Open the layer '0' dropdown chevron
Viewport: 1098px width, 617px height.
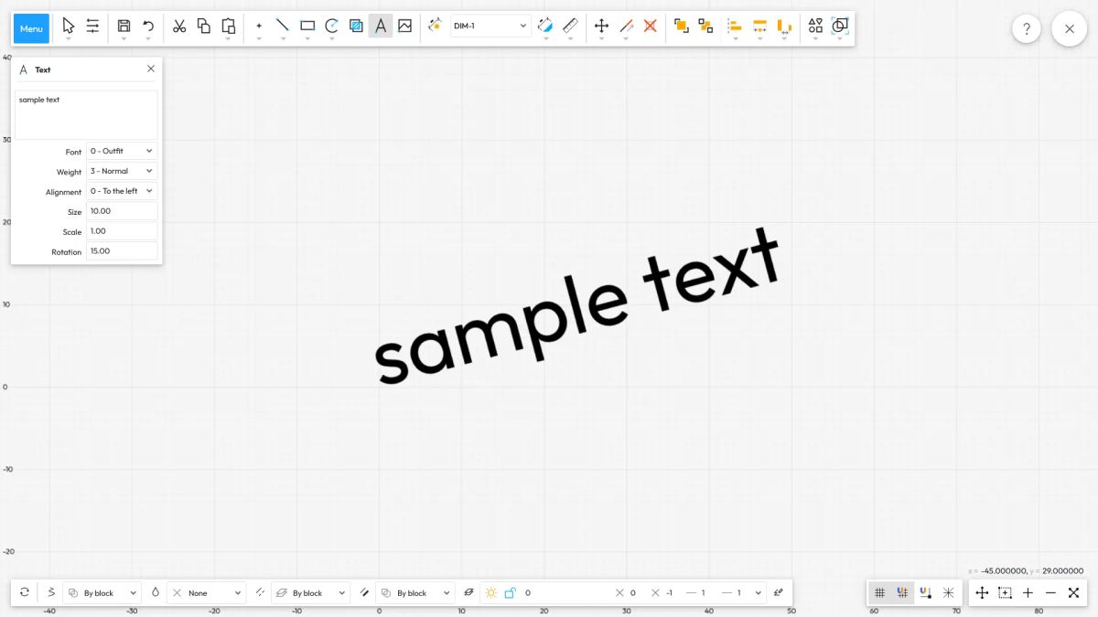(758, 592)
